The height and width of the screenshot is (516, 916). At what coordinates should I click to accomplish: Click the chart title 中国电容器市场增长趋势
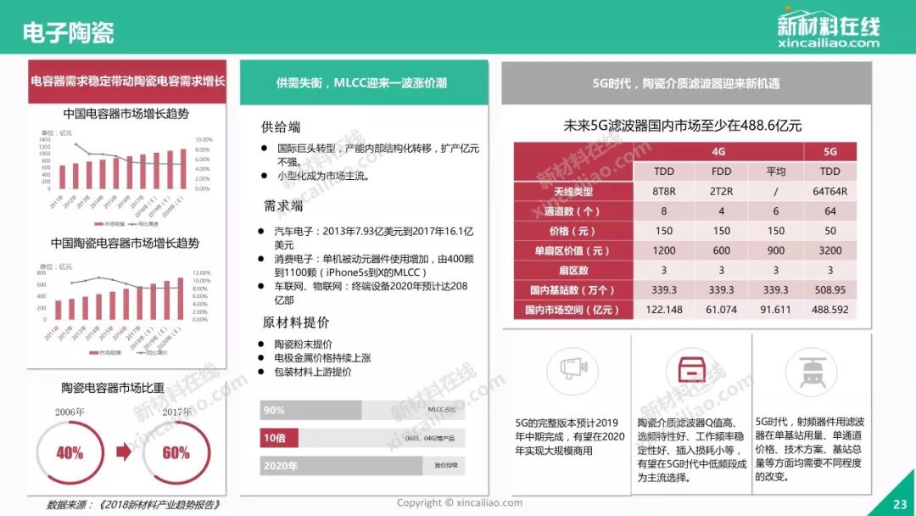126,114
